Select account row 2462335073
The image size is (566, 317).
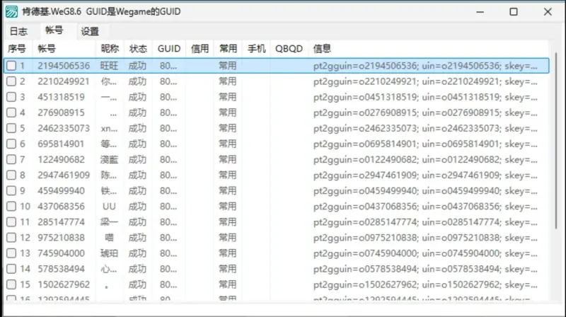[64, 128]
